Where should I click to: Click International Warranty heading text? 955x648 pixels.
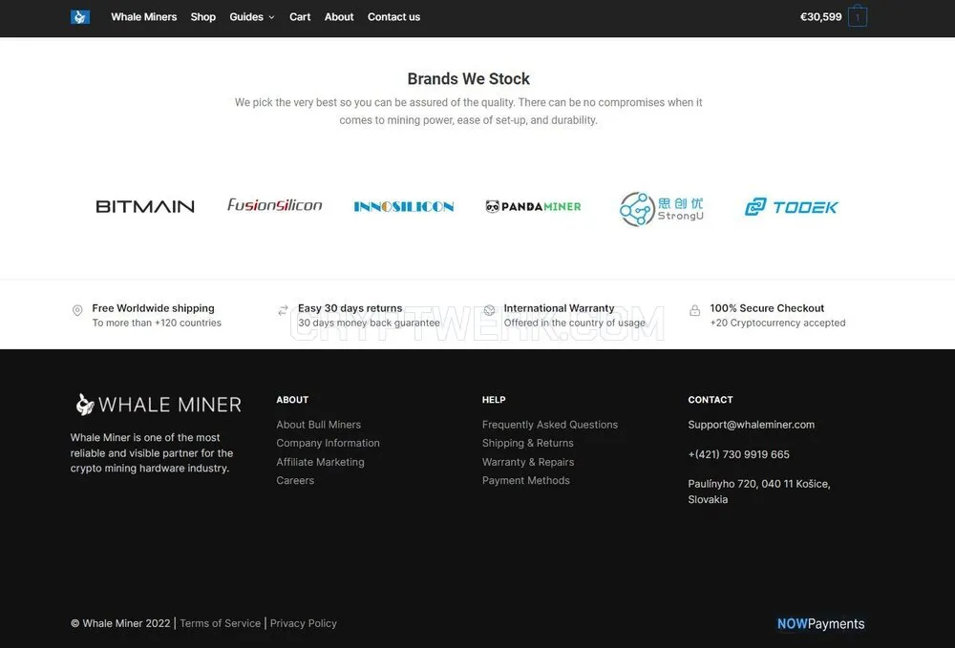[559, 308]
